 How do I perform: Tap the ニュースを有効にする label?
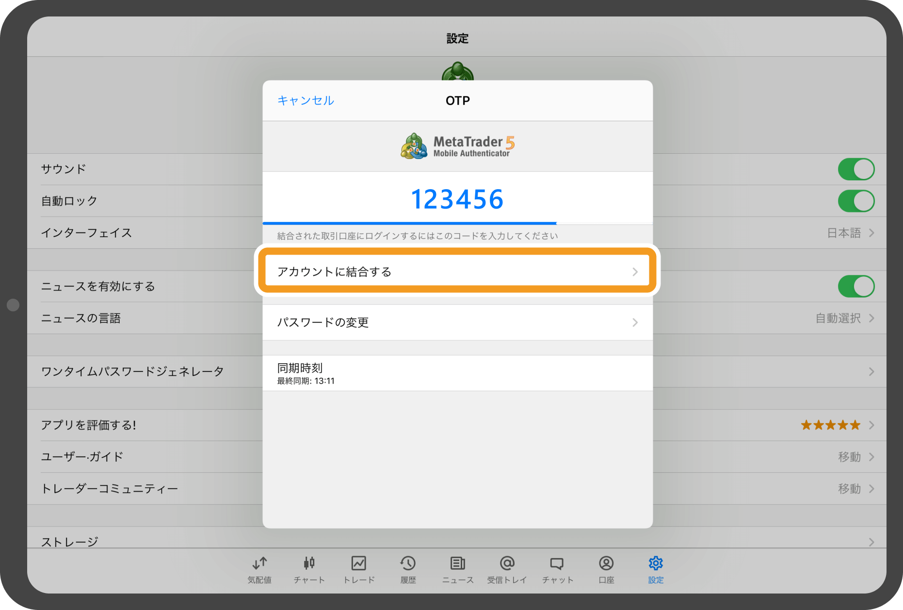tap(98, 286)
